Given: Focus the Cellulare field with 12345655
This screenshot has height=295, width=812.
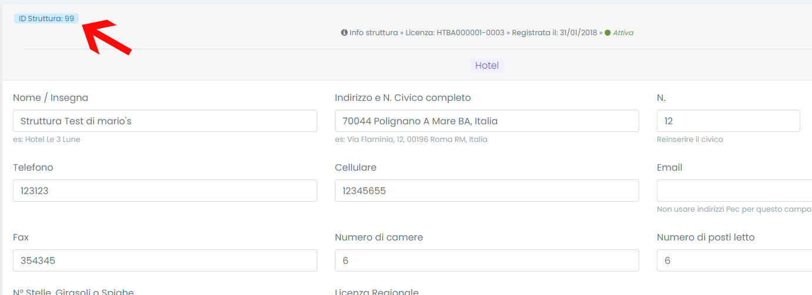Looking at the screenshot, I should 487,191.
